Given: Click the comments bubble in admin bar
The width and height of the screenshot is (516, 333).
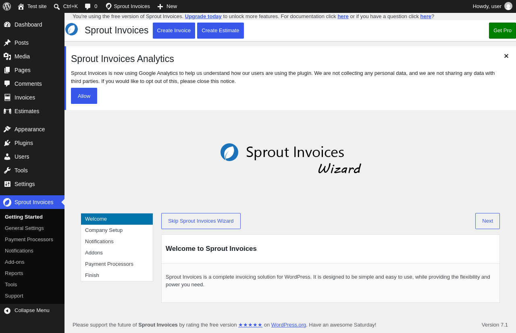Looking at the screenshot, I should (x=88, y=6).
